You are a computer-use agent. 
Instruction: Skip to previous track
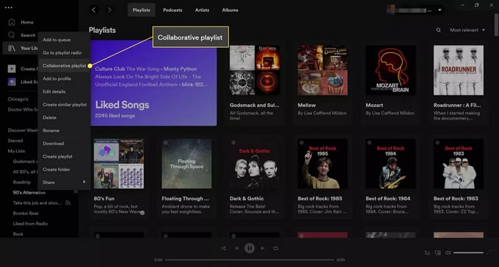(x=236, y=248)
